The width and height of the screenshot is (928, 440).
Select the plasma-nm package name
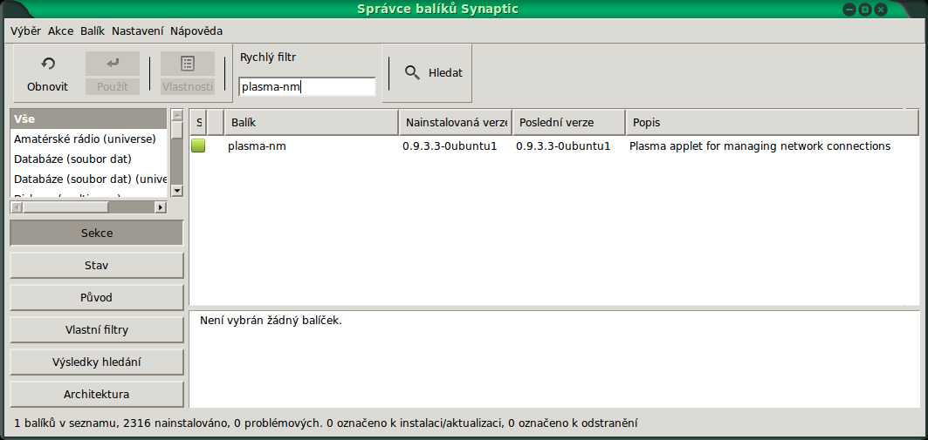point(257,146)
